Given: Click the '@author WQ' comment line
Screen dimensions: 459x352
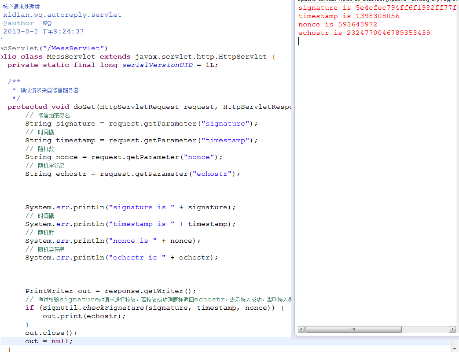Looking at the screenshot, I should click(27, 23).
